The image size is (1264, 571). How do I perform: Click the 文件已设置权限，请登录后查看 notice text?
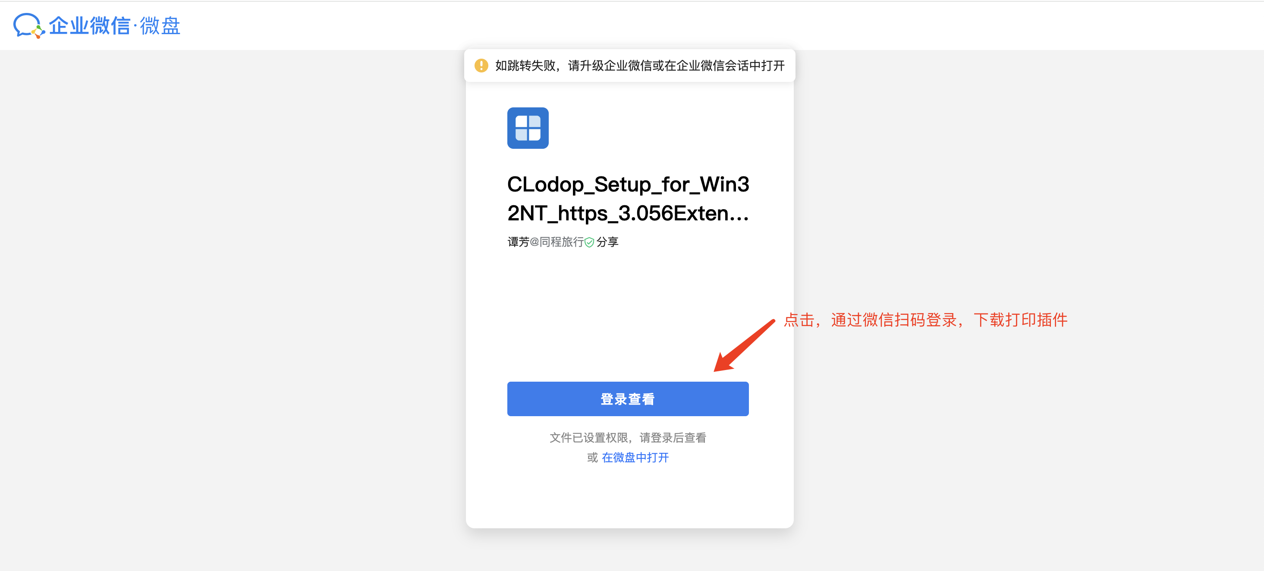(628, 437)
